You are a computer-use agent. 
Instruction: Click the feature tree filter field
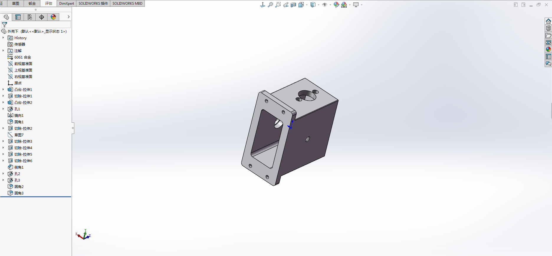coord(36,25)
